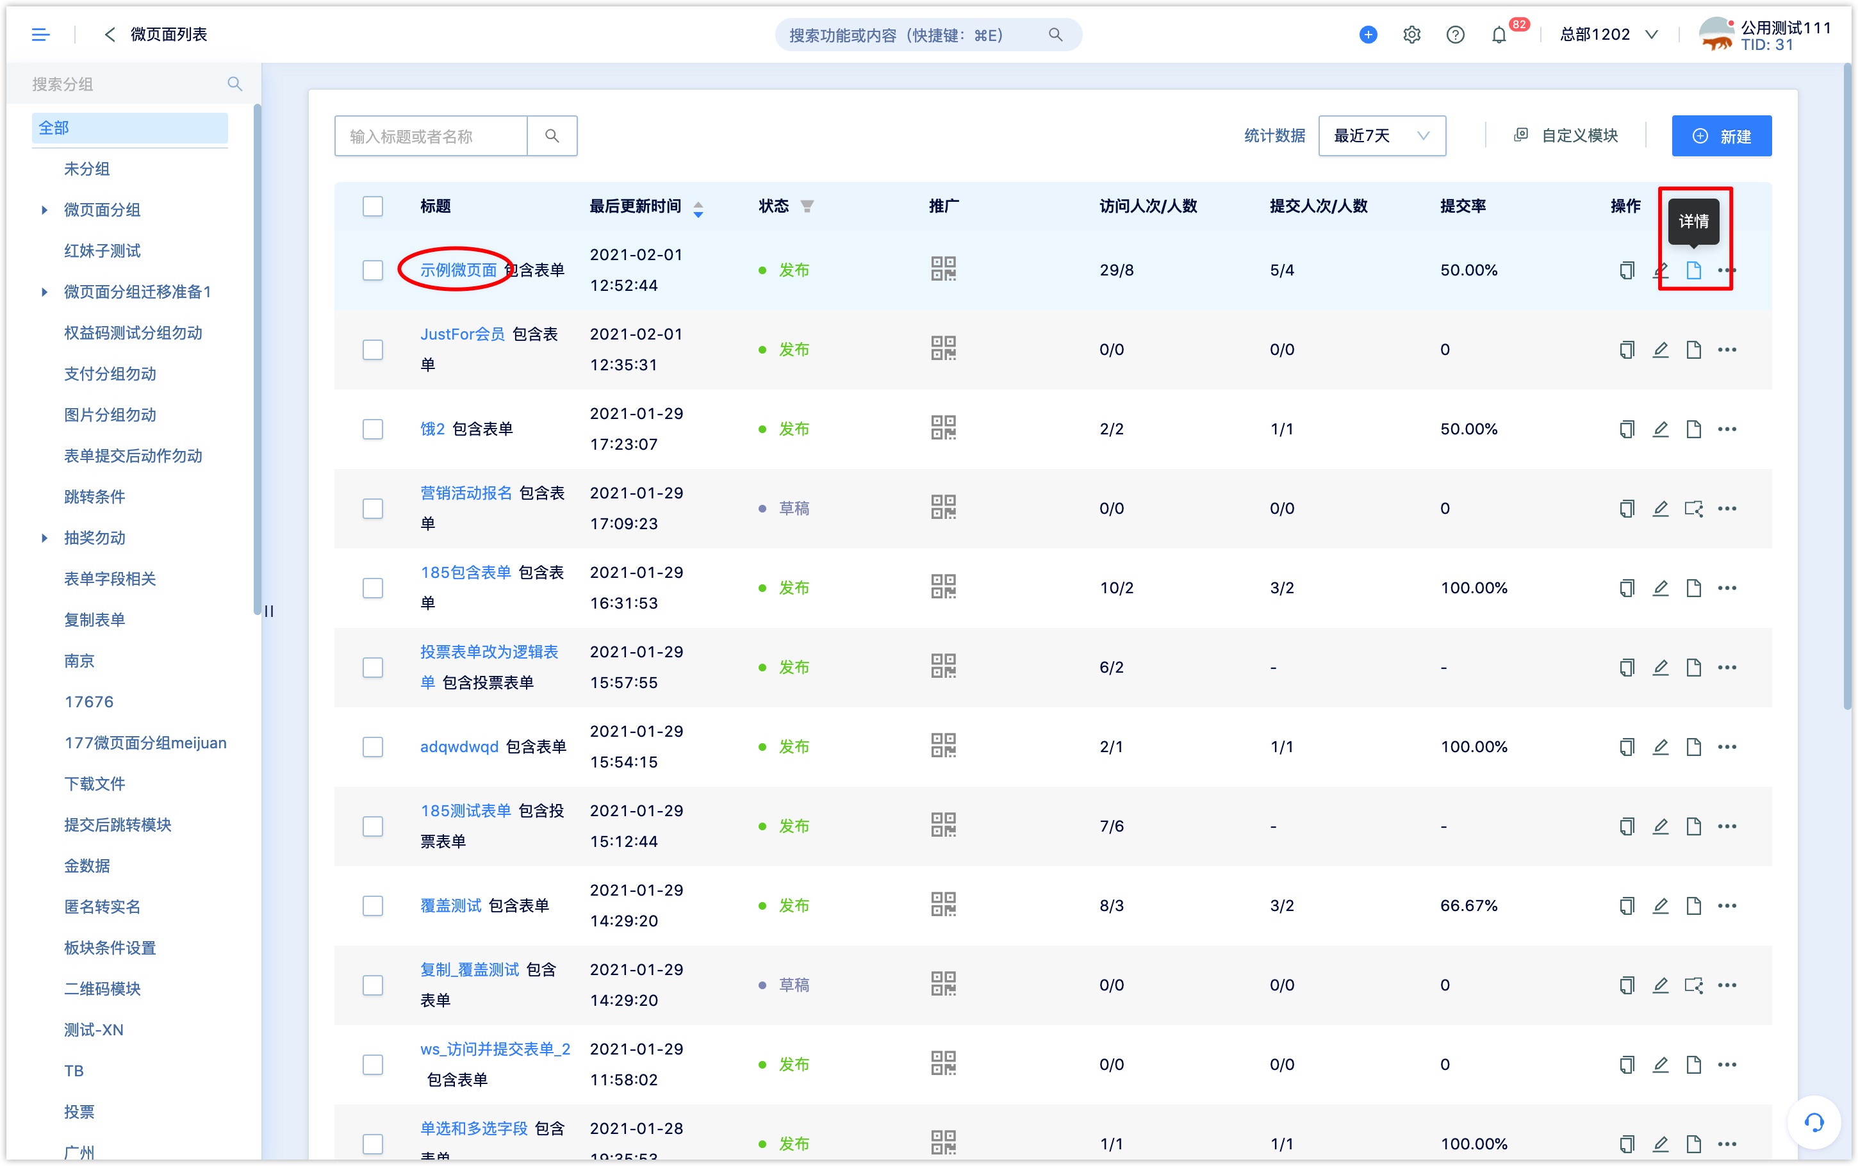The height and width of the screenshot is (1166, 1858).
Task: Check the 饿2 row checkbox
Action: [x=372, y=429]
